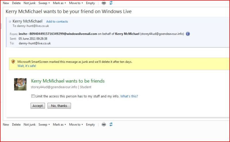This screenshot has height=142, width=230.
Task: Click New in the bottom toolbar
Action: [6, 125]
